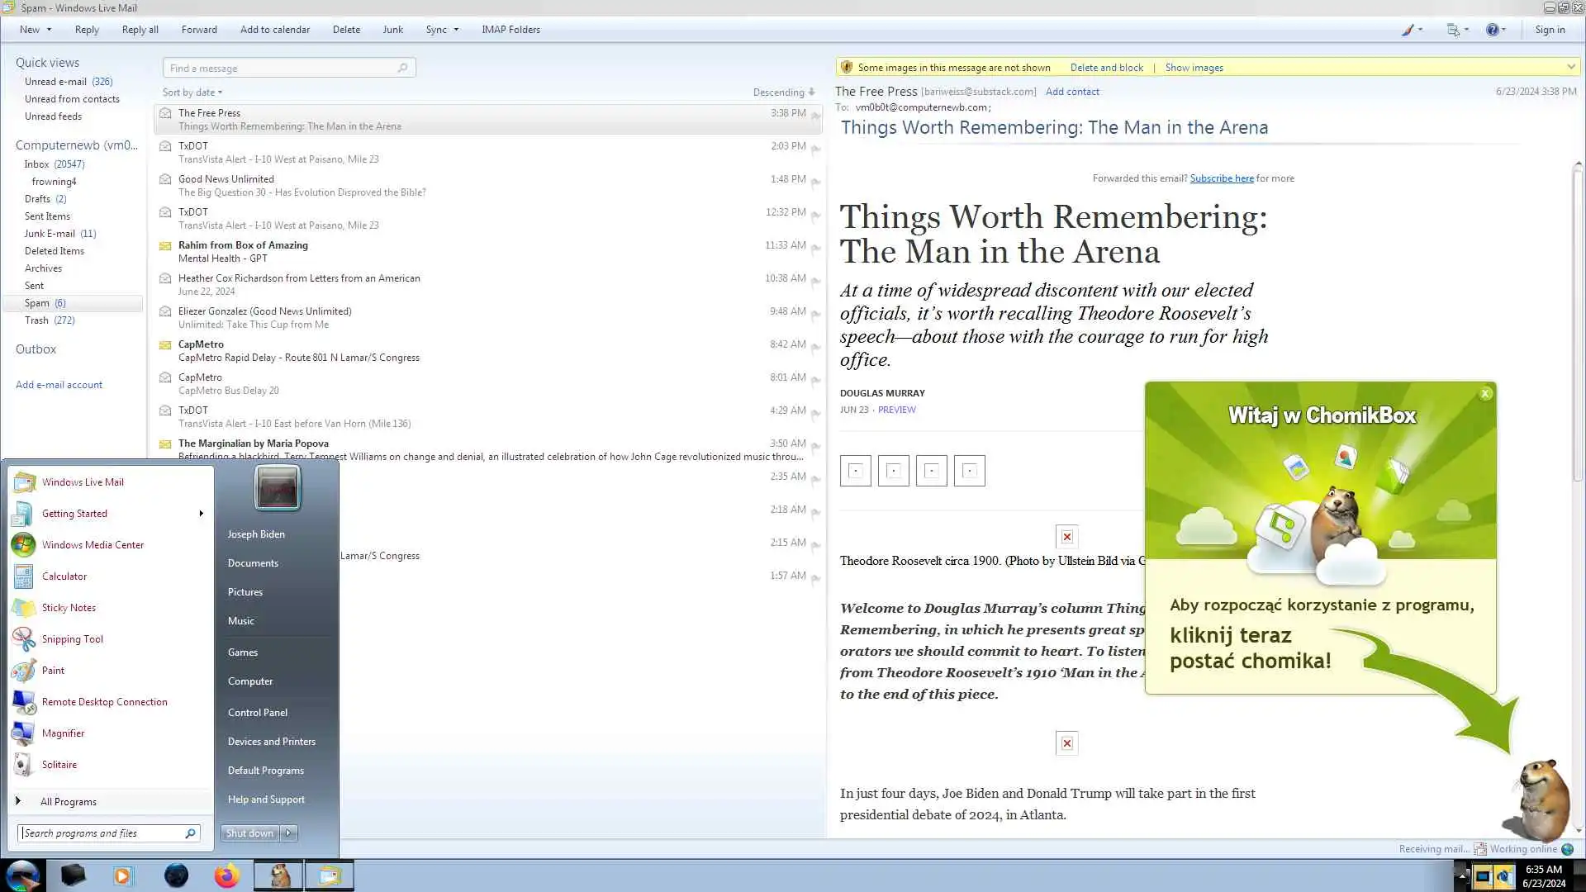Flag the CapMetro 8:42 AM message
The height and width of the screenshot is (892, 1586).
[x=815, y=348]
